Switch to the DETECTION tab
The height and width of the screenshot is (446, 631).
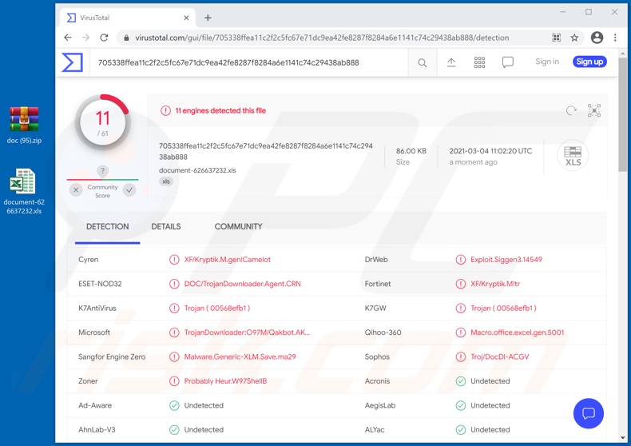pos(108,227)
